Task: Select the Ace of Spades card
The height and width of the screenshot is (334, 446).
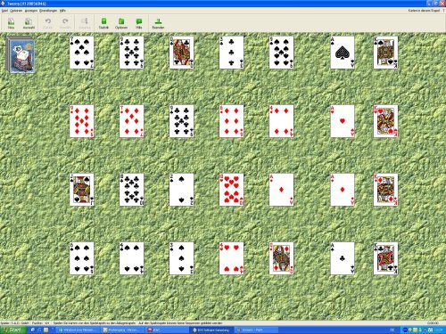Action: (343, 53)
